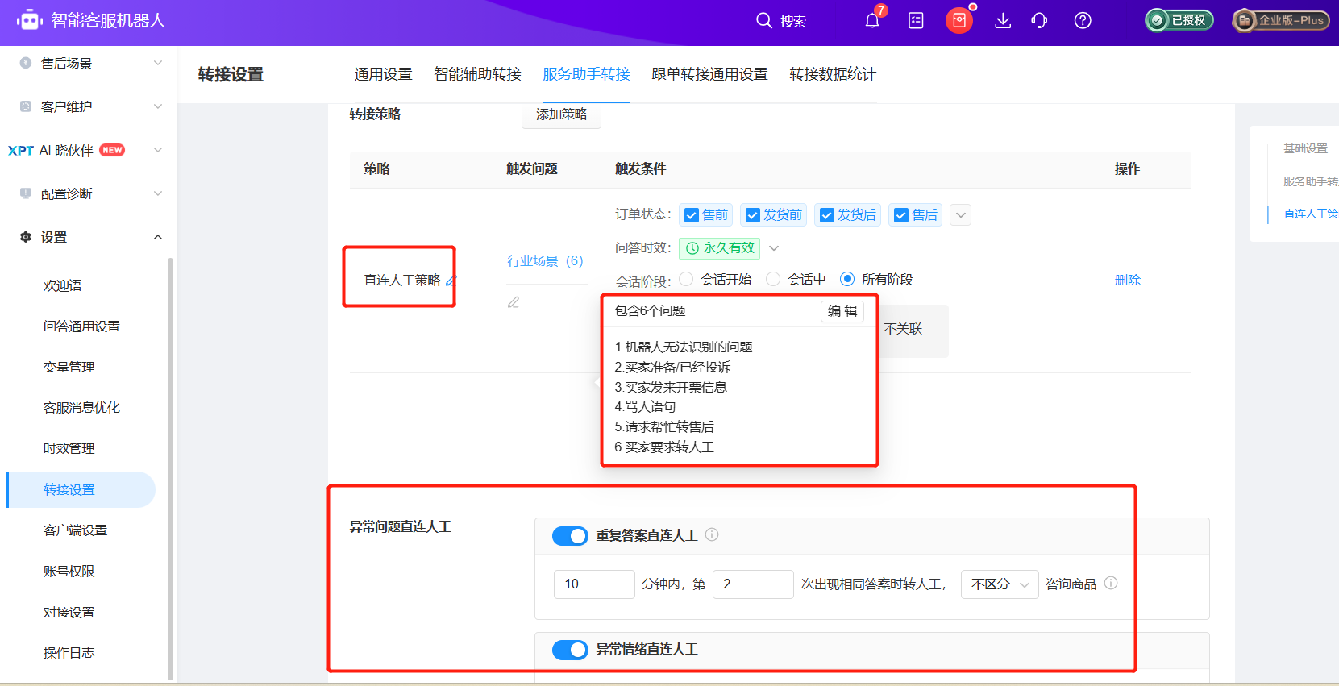This screenshot has width=1339, height=686.
Task: Switch to the 通用设置 tab
Action: tap(383, 74)
